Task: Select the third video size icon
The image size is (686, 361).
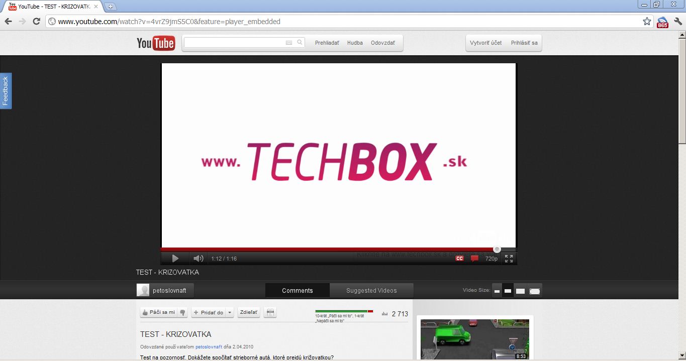Action: (x=521, y=291)
